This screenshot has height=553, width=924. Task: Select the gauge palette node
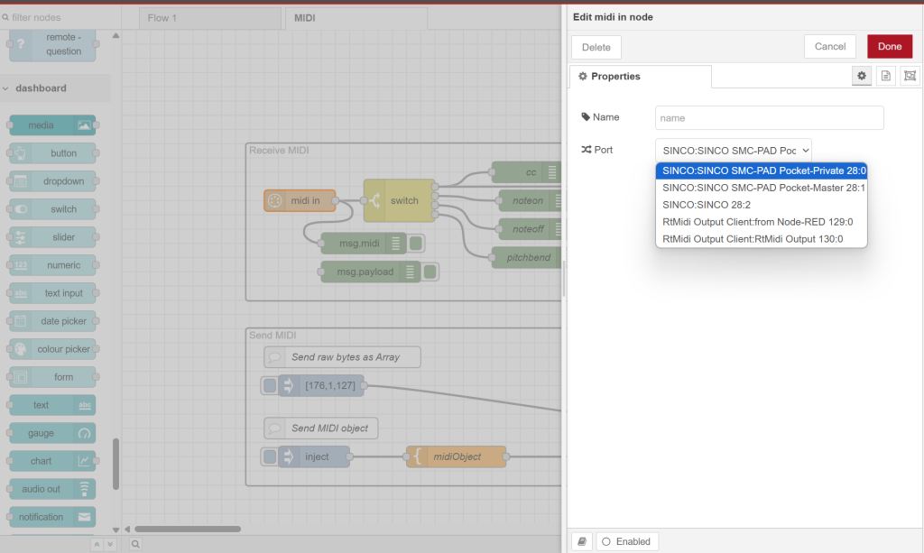(52, 433)
